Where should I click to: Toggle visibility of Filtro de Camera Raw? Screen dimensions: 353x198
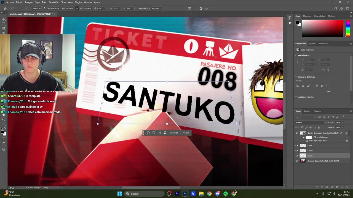coord(307,141)
